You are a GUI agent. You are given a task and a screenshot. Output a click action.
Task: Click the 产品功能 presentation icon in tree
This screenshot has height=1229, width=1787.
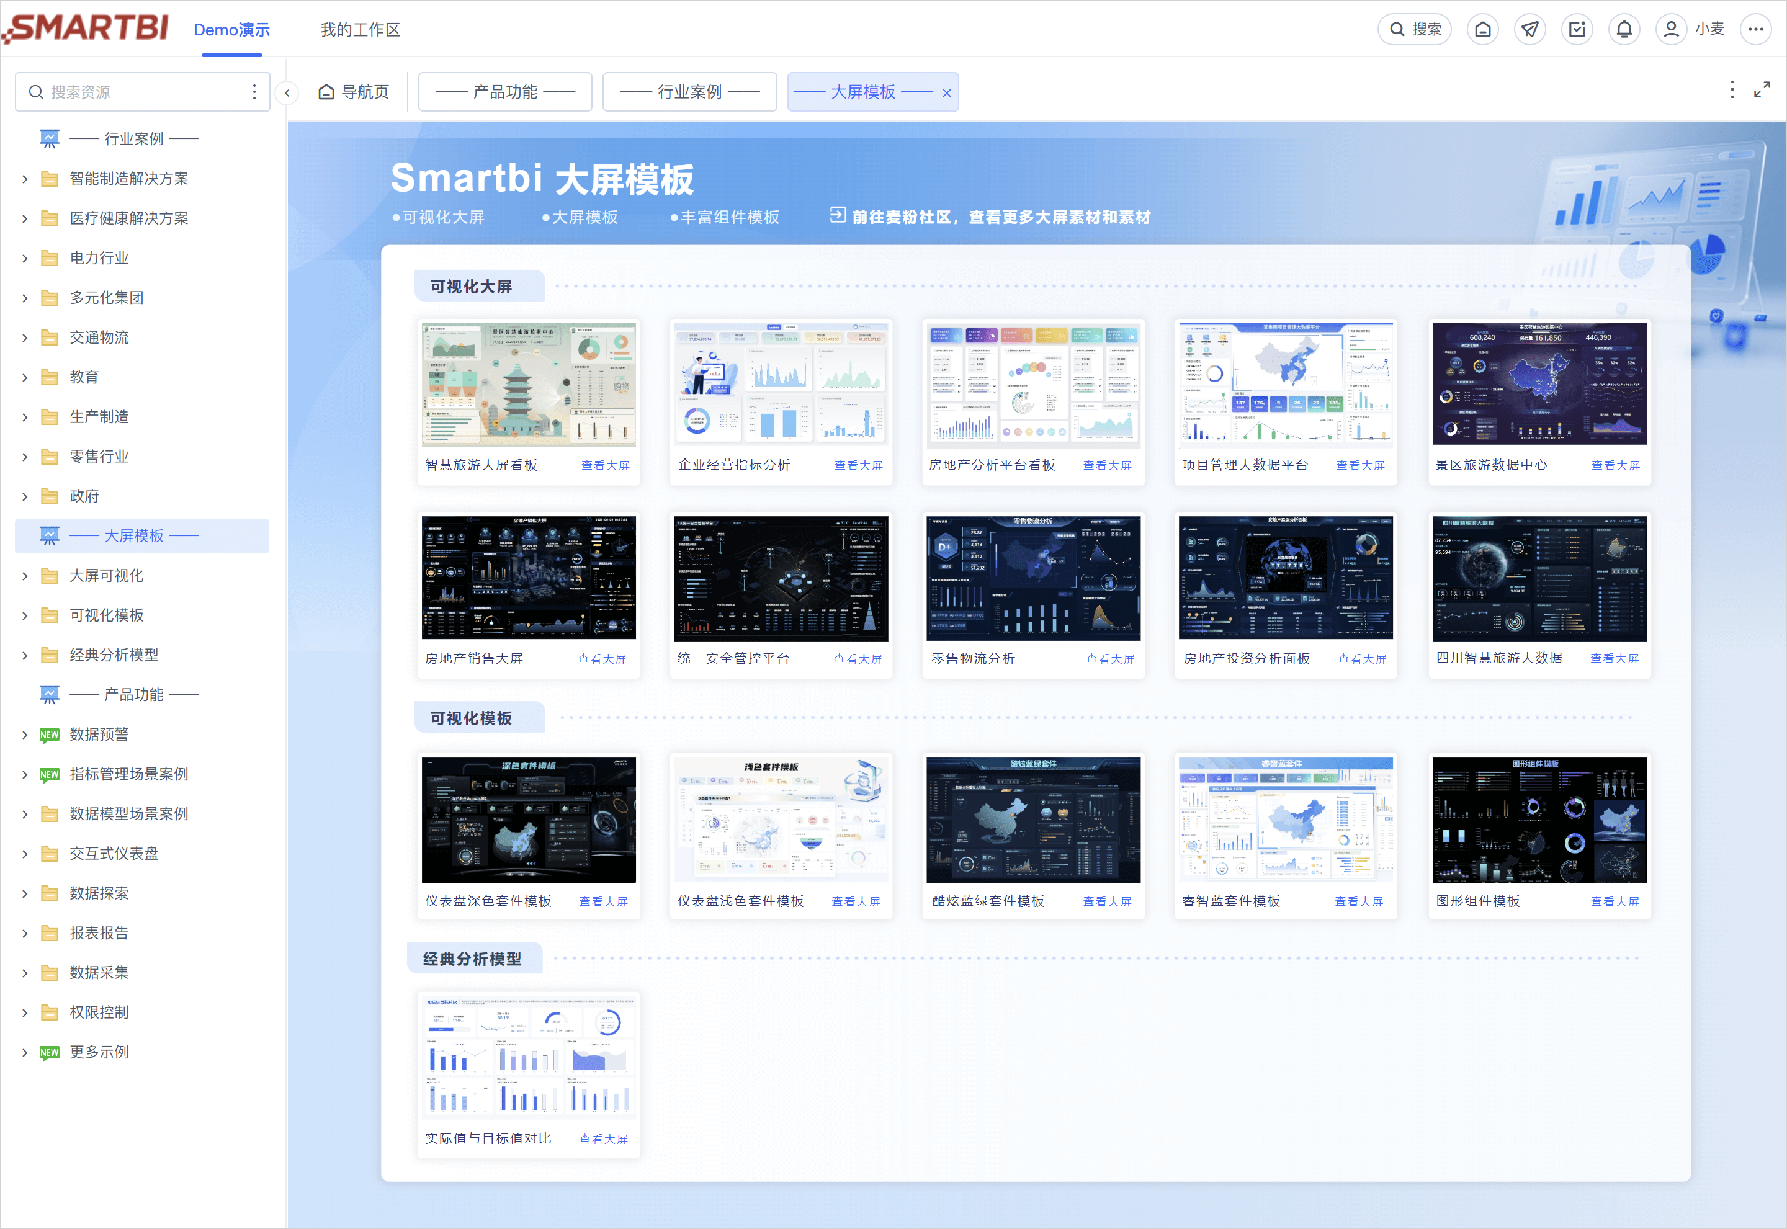(x=49, y=695)
